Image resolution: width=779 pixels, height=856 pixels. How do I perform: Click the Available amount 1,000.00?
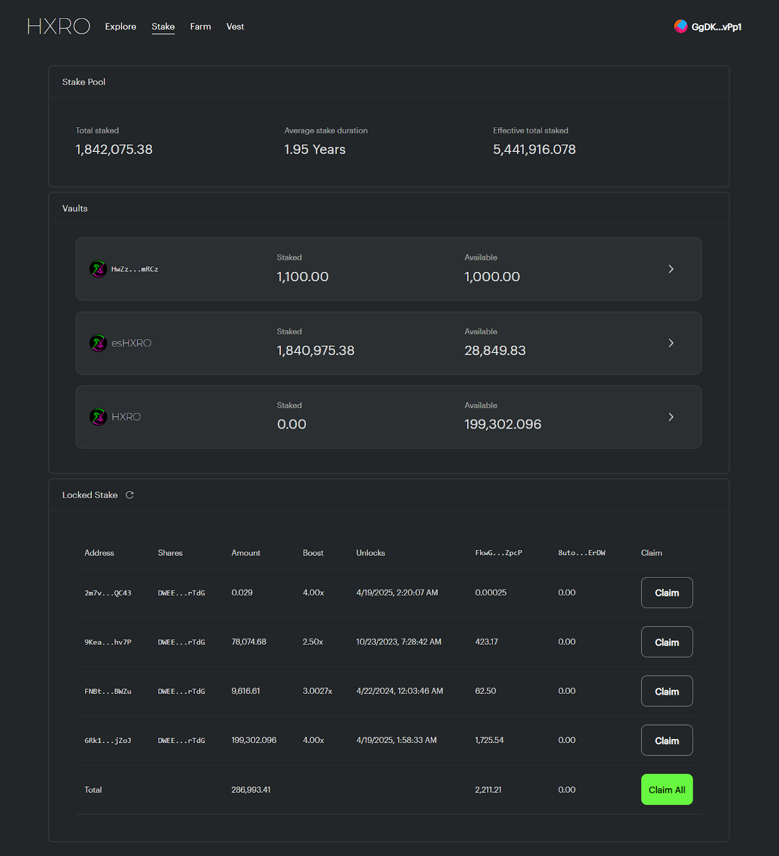pyautogui.click(x=492, y=277)
